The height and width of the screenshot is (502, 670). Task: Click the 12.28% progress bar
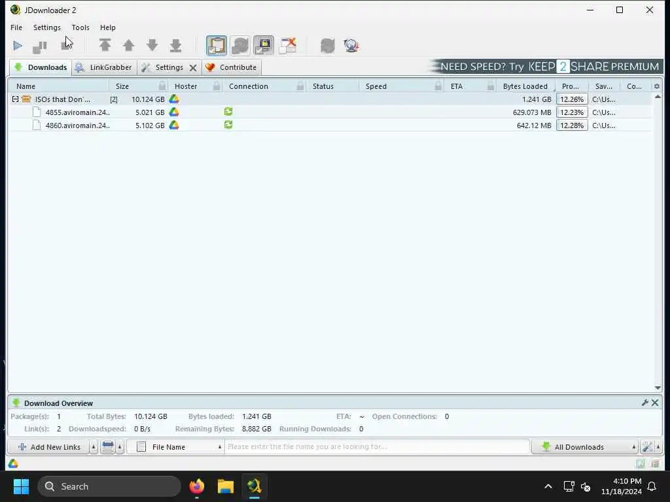pyautogui.click(x=572, y=125)
